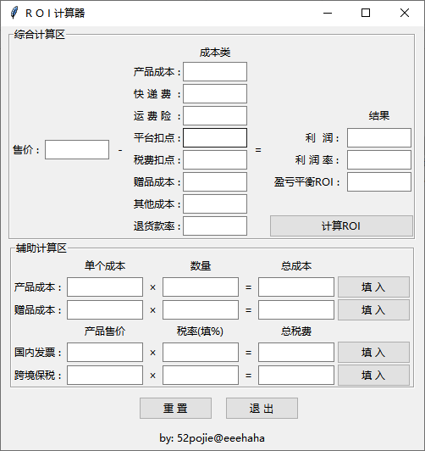Screen dimensions: 425x451
Task: Click the 产品售价 column header
Action: click(105, 331)
